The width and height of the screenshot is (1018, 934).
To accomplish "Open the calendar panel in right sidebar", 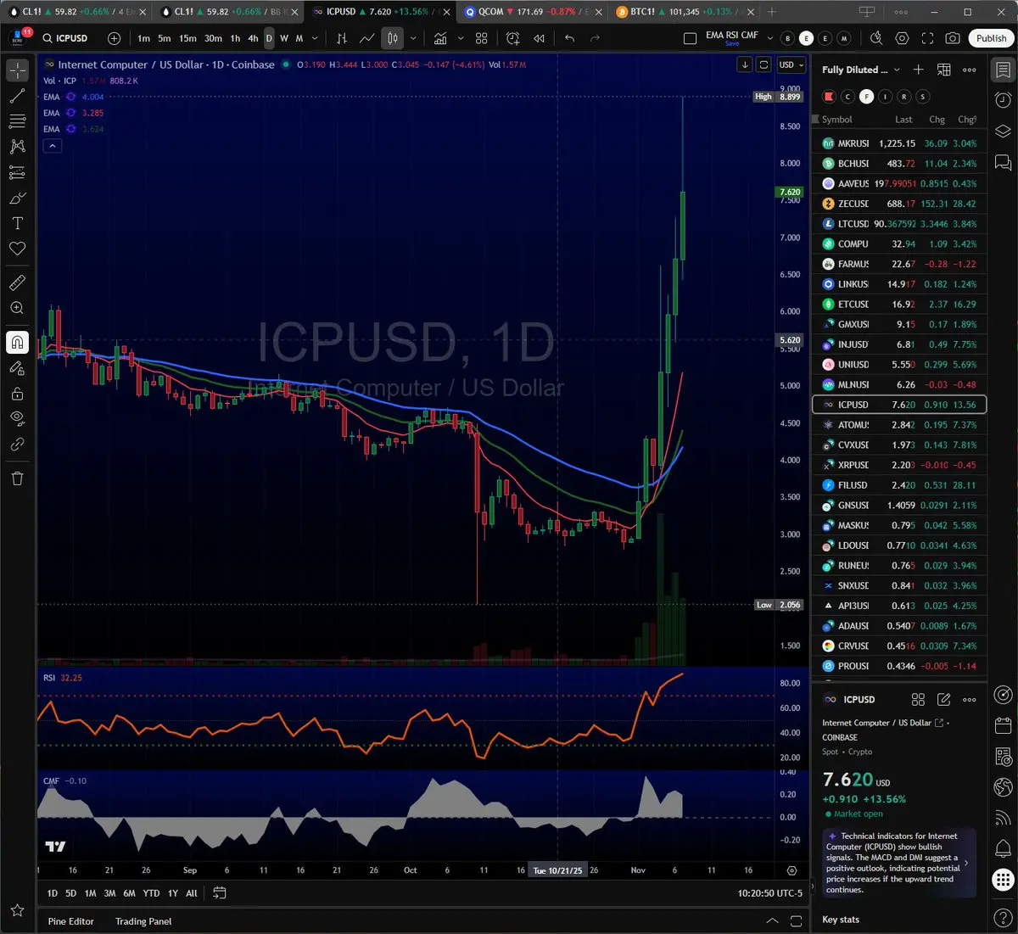I will coord(1003,726).
